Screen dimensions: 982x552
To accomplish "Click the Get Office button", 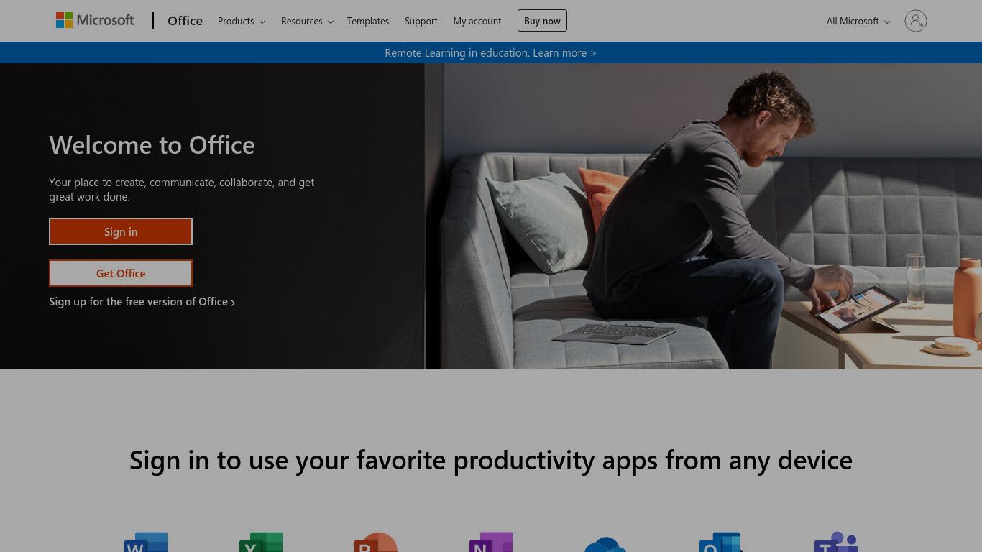I will click(121, 273).
